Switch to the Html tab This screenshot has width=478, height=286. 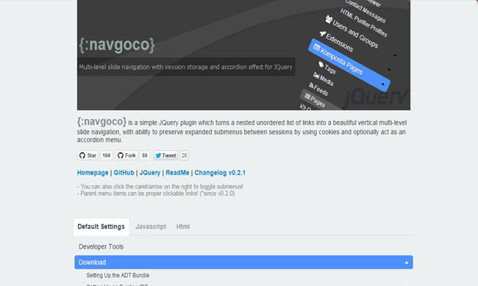183,227
